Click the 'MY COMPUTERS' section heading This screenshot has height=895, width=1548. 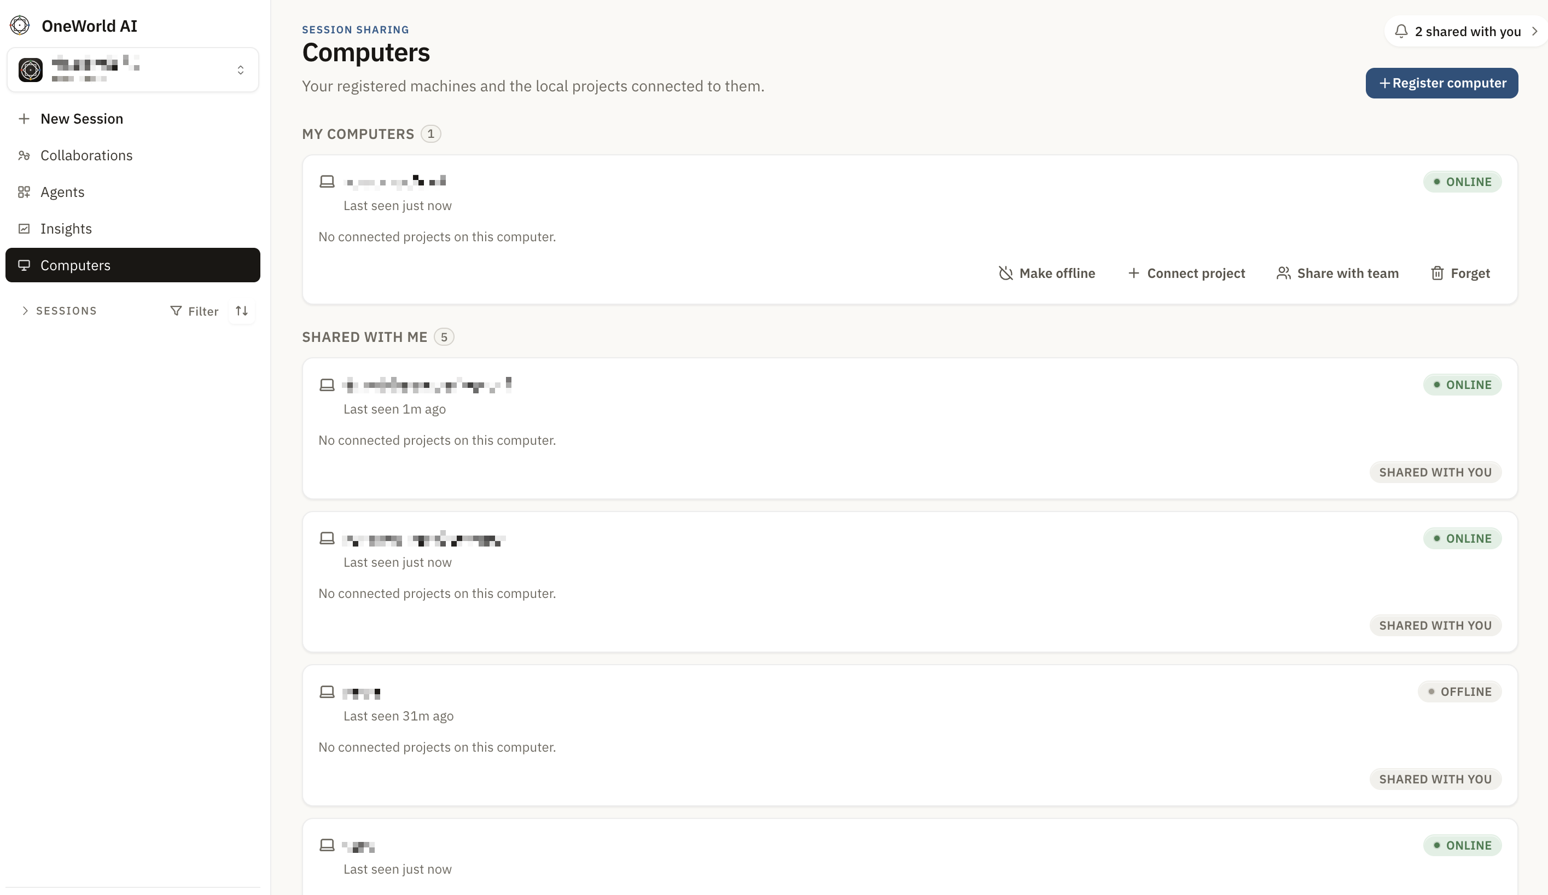[358, 134]
